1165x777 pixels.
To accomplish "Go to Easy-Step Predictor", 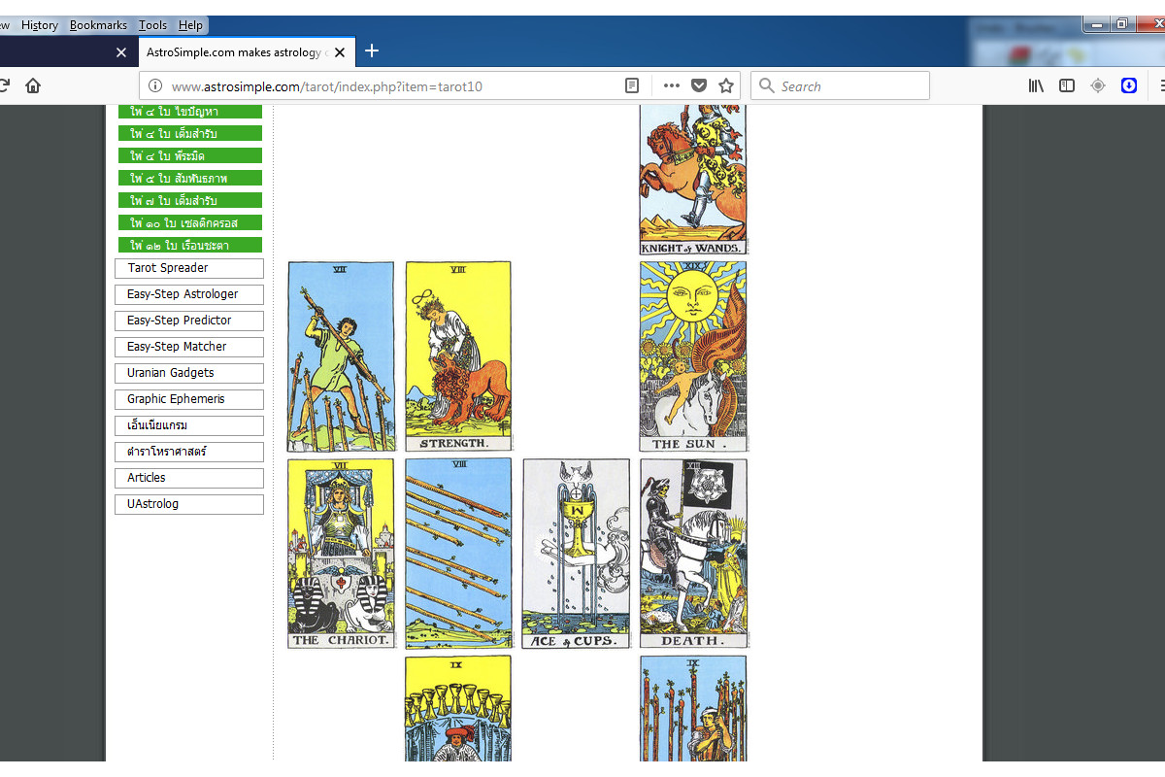I will (x=189, y=321).
